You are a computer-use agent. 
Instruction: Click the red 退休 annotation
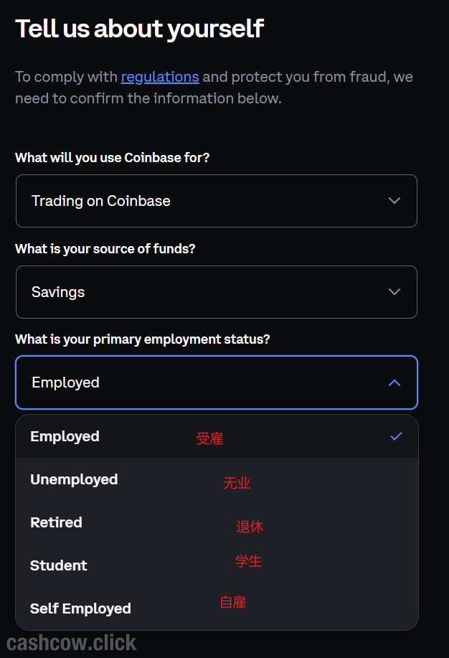point(250,527)
